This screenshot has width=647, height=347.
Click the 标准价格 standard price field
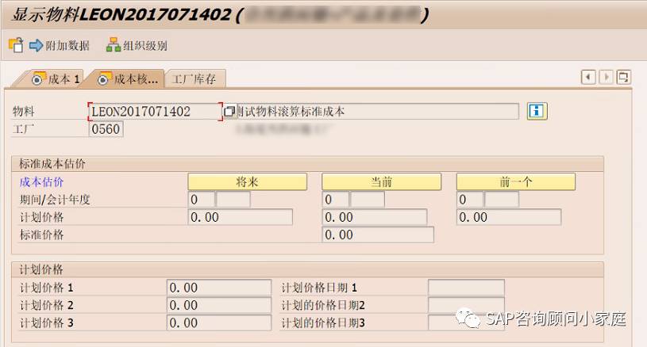pyautogui.click(x=378, y=235)
